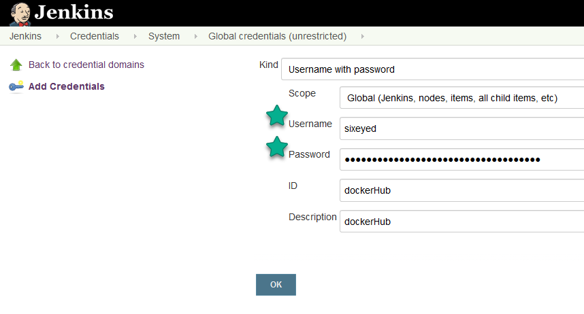Select the System breadcrumb item
Screen dimensions: 584x314
click(x=164, y=36)
